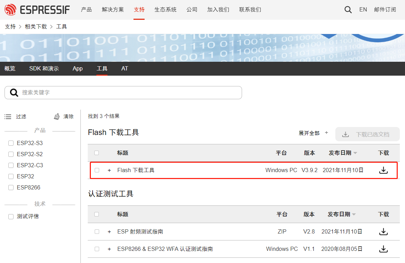Download ESP8266 & ESP32 WFA 认证测试指南
Image resolution: width=405 pixels, height=263 pixels.
tap(384, 249)
